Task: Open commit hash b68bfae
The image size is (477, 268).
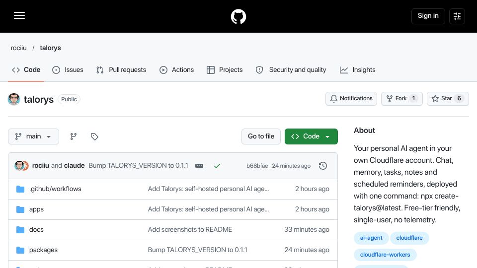Action: pyautogui.click(x=257, y=166)
